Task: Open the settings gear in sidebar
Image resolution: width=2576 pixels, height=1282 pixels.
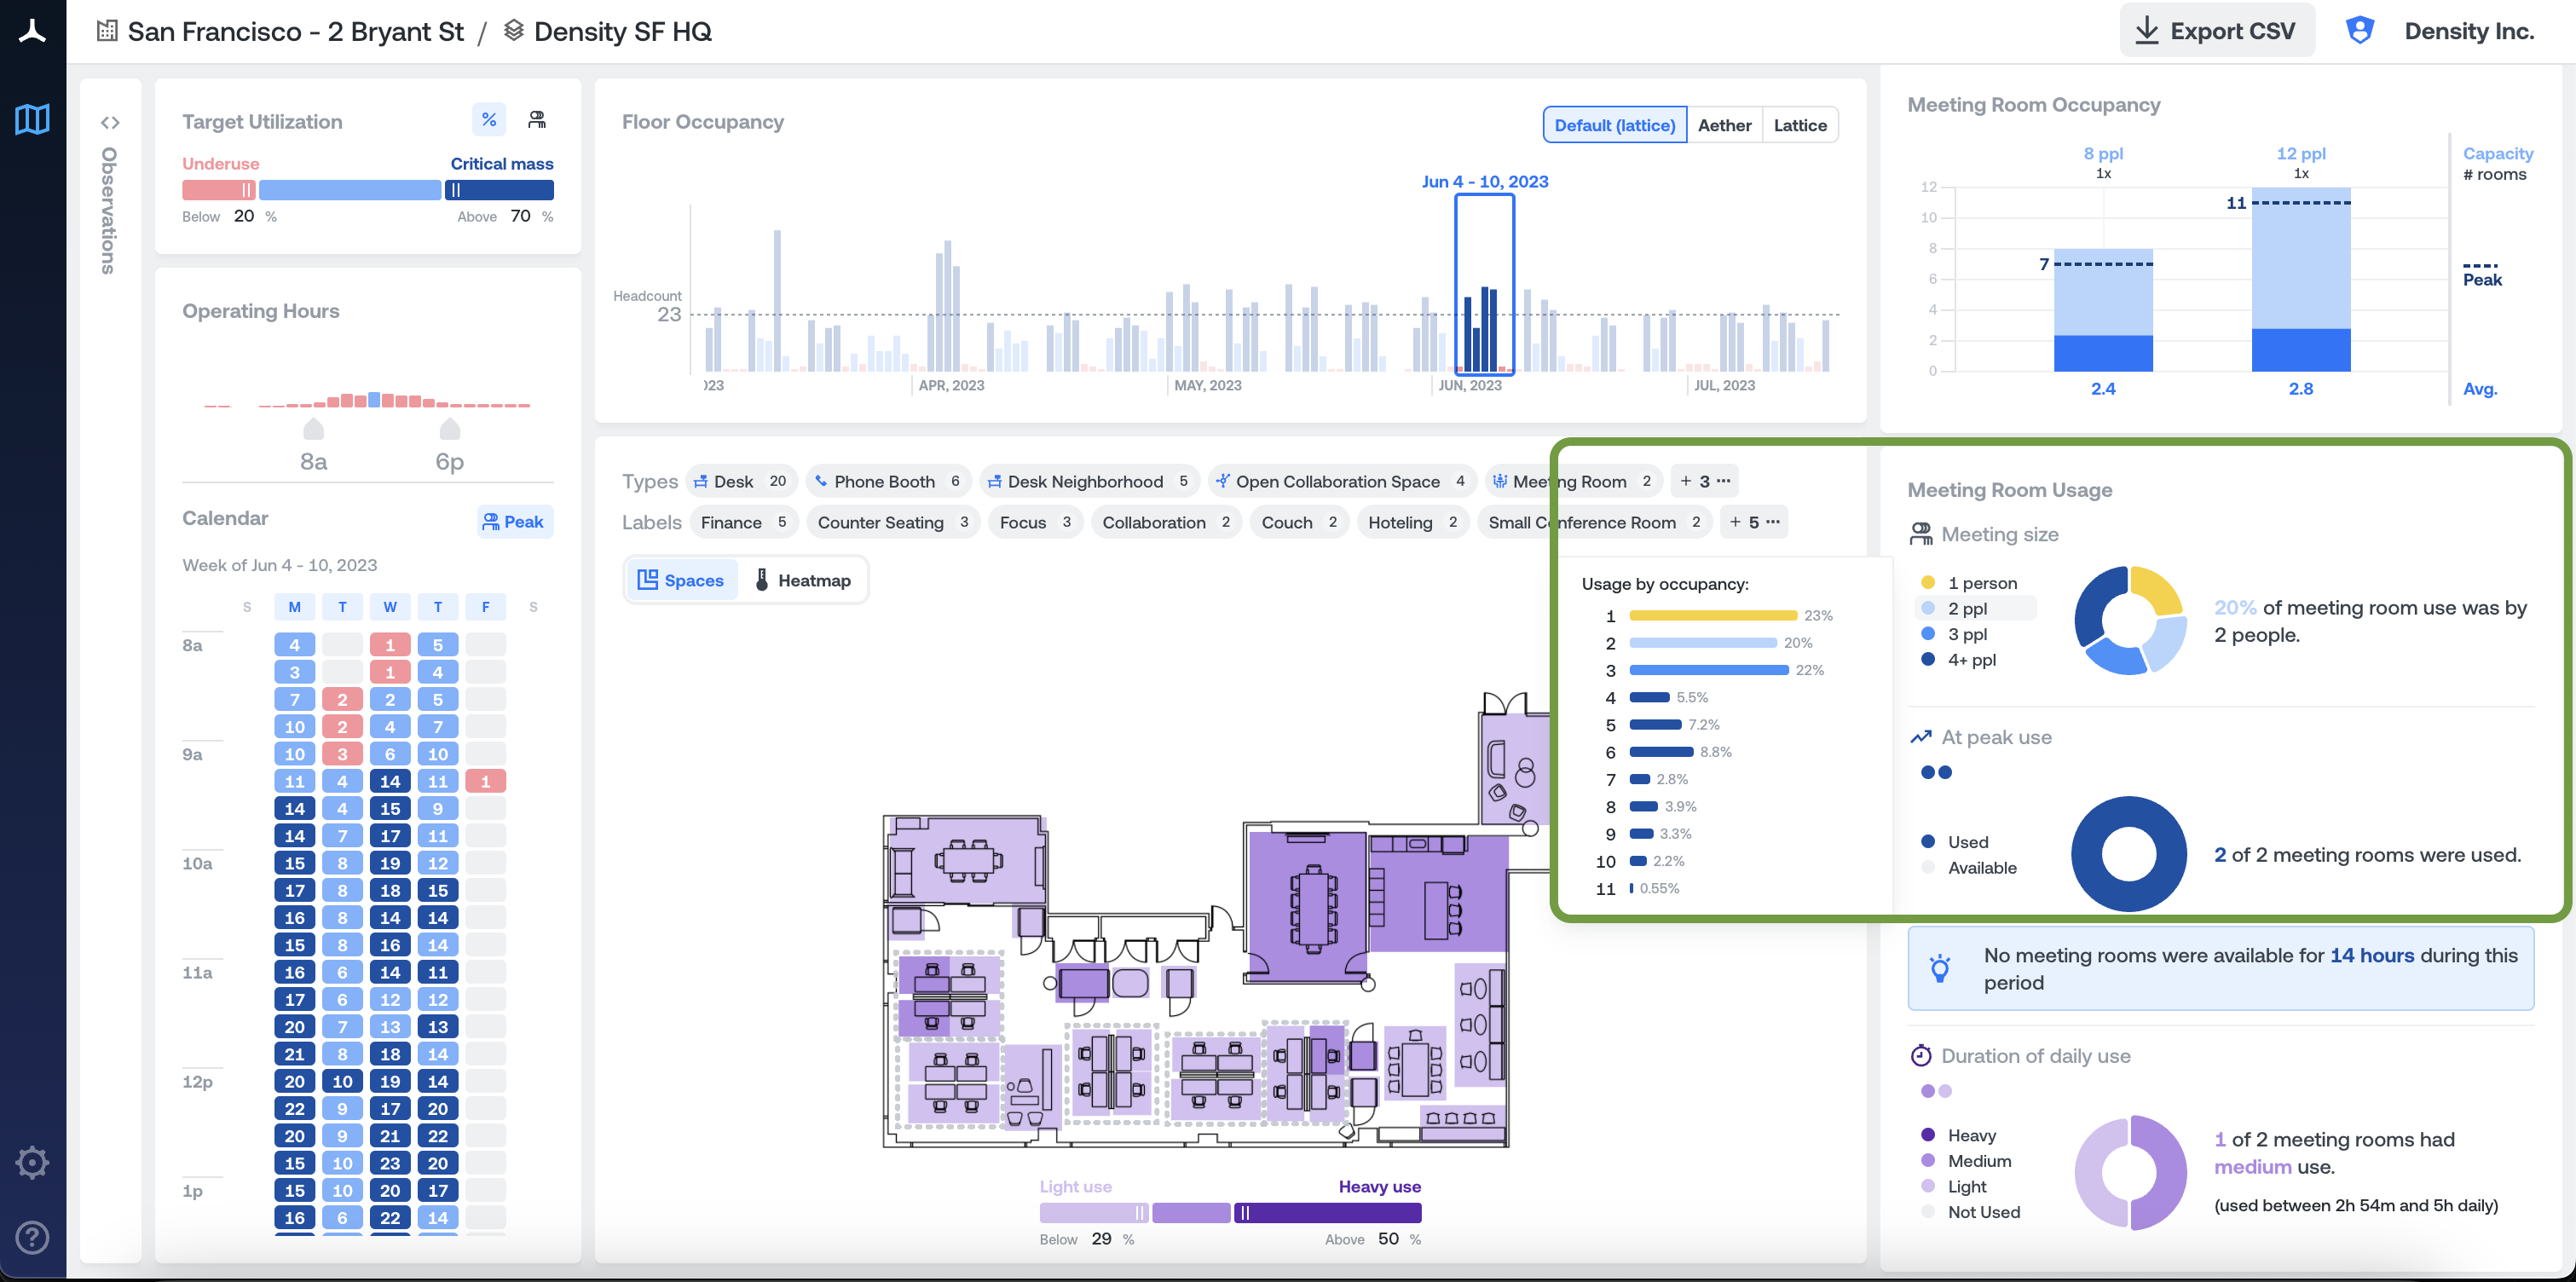Action: (x=32, y=1162)
